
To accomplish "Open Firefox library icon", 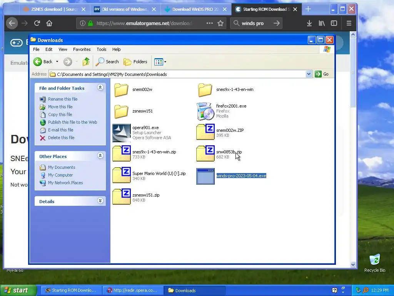I will (322, 23).
